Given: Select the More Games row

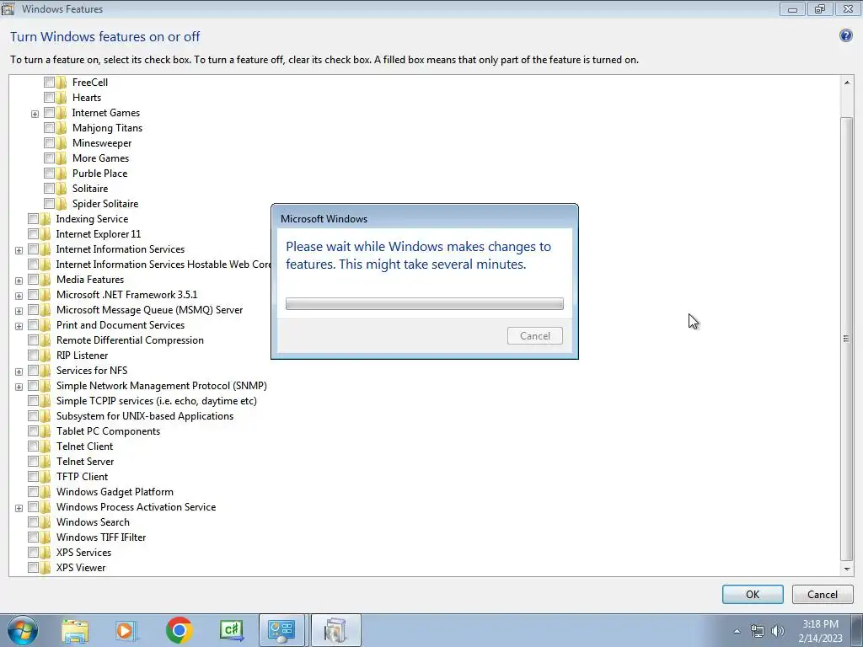Looking at the screenshot, I should 100,158.
